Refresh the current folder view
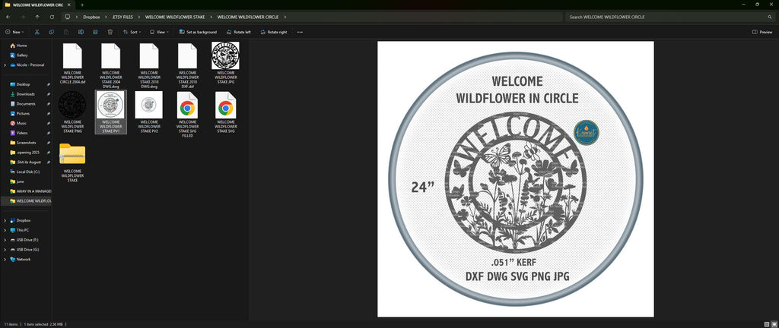779x328 pixels. click(52, 17)
